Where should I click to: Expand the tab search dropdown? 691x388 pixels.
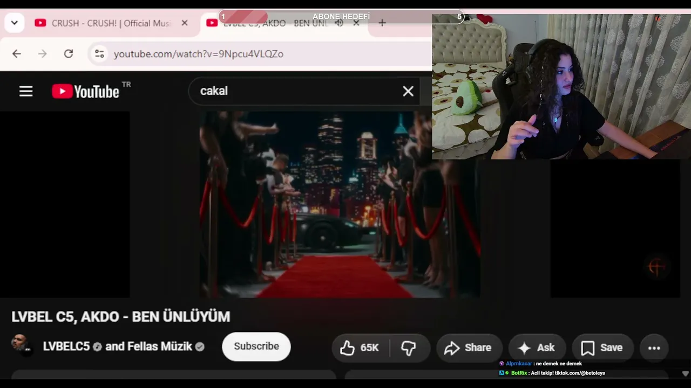point(14,23)
